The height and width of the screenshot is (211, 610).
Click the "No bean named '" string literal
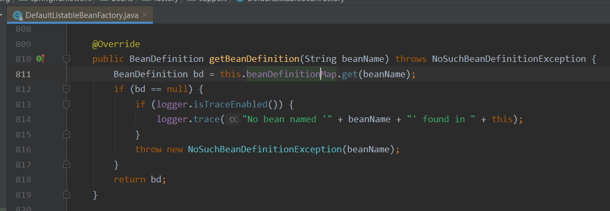click(287, 119)
